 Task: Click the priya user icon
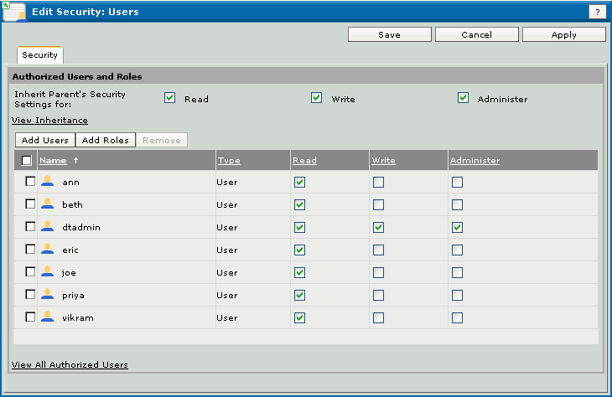[x=48, y=295]
